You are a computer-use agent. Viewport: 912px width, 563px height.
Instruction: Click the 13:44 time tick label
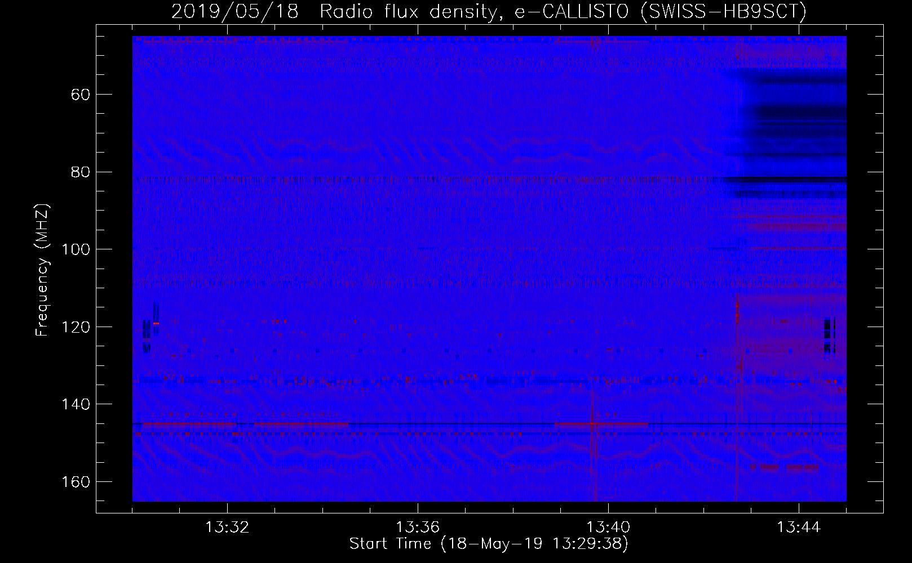[x=799, y=528]
